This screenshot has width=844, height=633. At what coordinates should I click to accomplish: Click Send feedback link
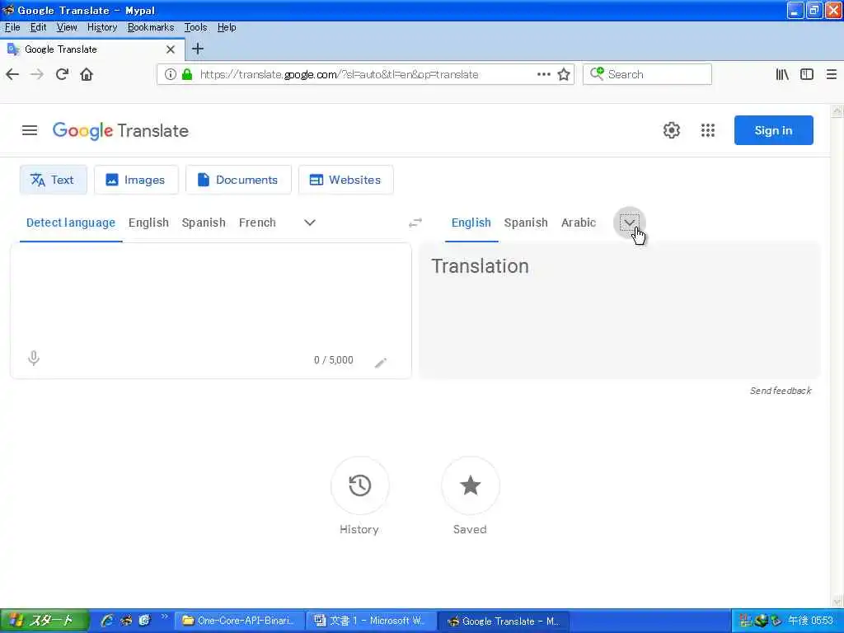click(x=781, y=391)
